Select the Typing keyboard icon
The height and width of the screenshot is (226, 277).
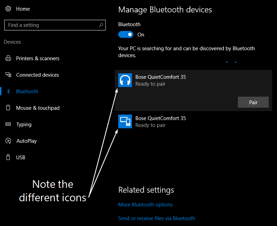click(8, 124)
